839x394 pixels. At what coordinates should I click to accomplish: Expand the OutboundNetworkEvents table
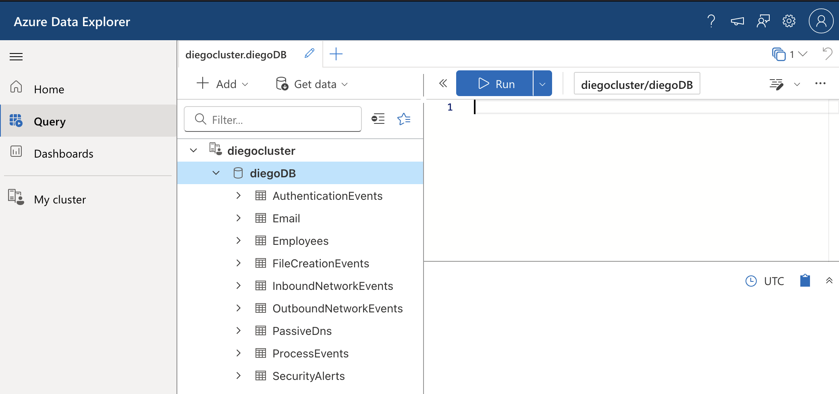pyautogui.click(x=239, y=308)
